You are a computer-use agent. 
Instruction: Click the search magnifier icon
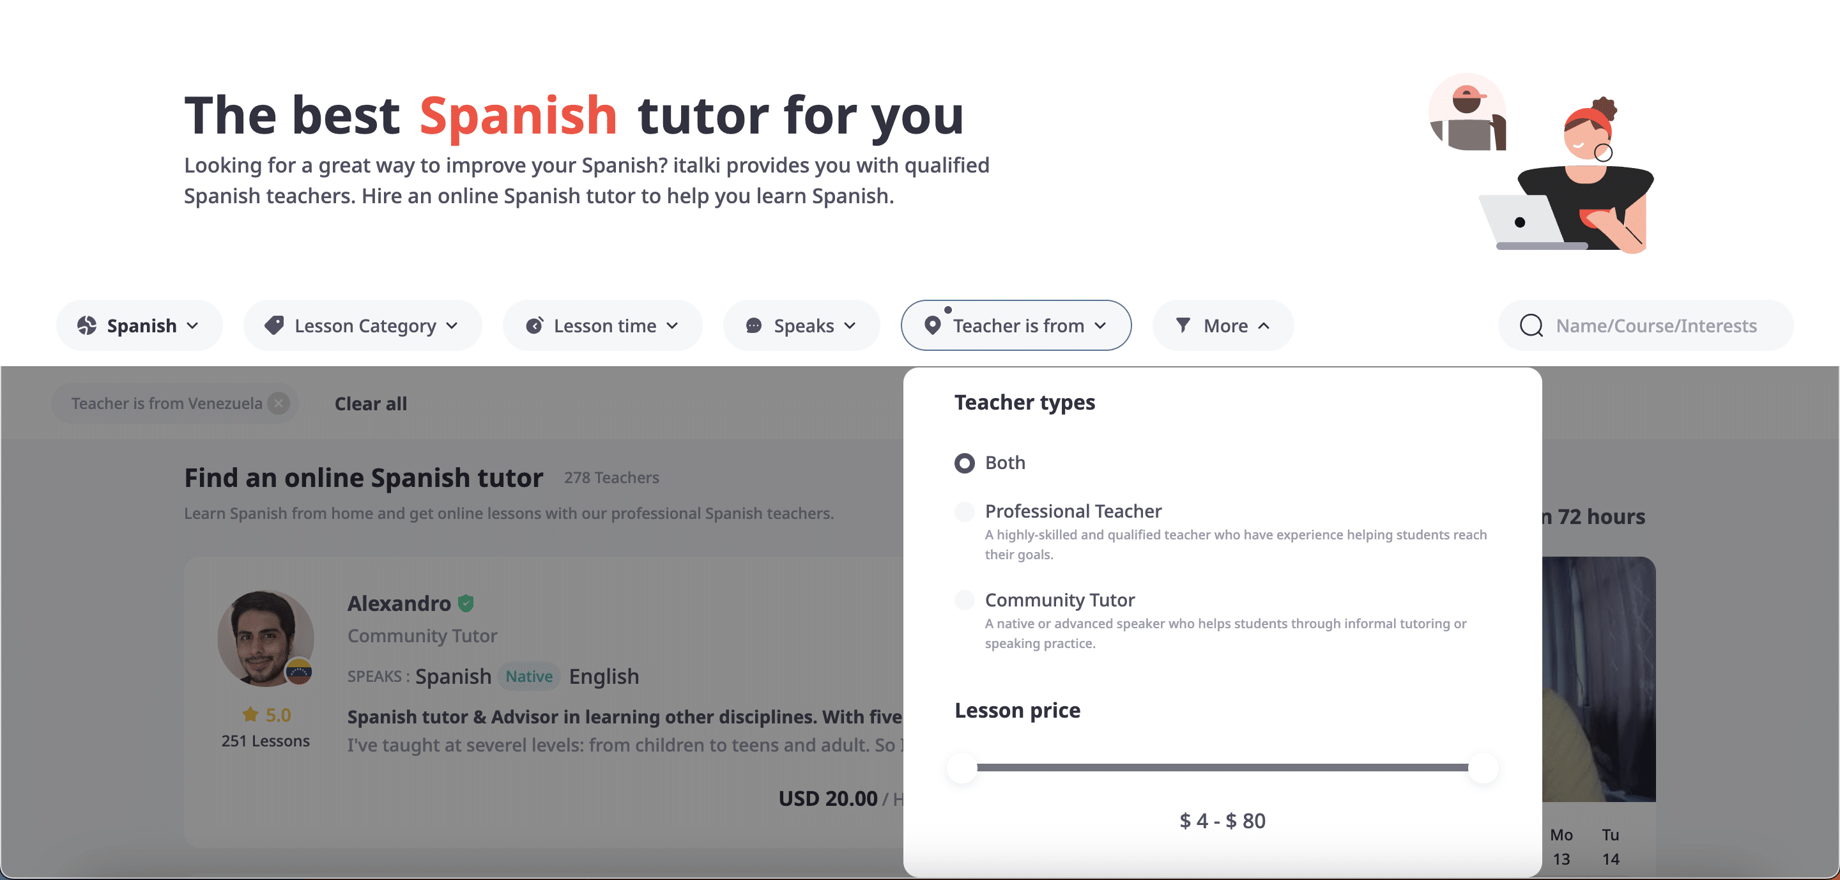click(x=1531, y=326)
